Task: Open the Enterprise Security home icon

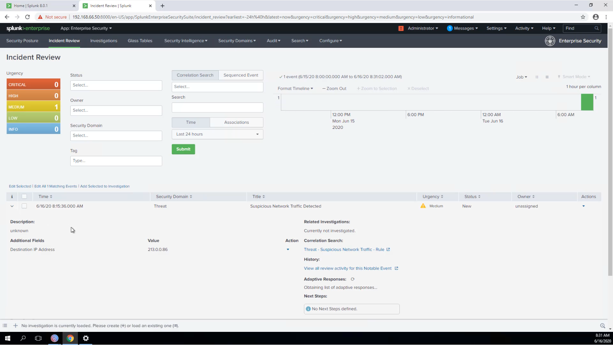Action: 550,41
